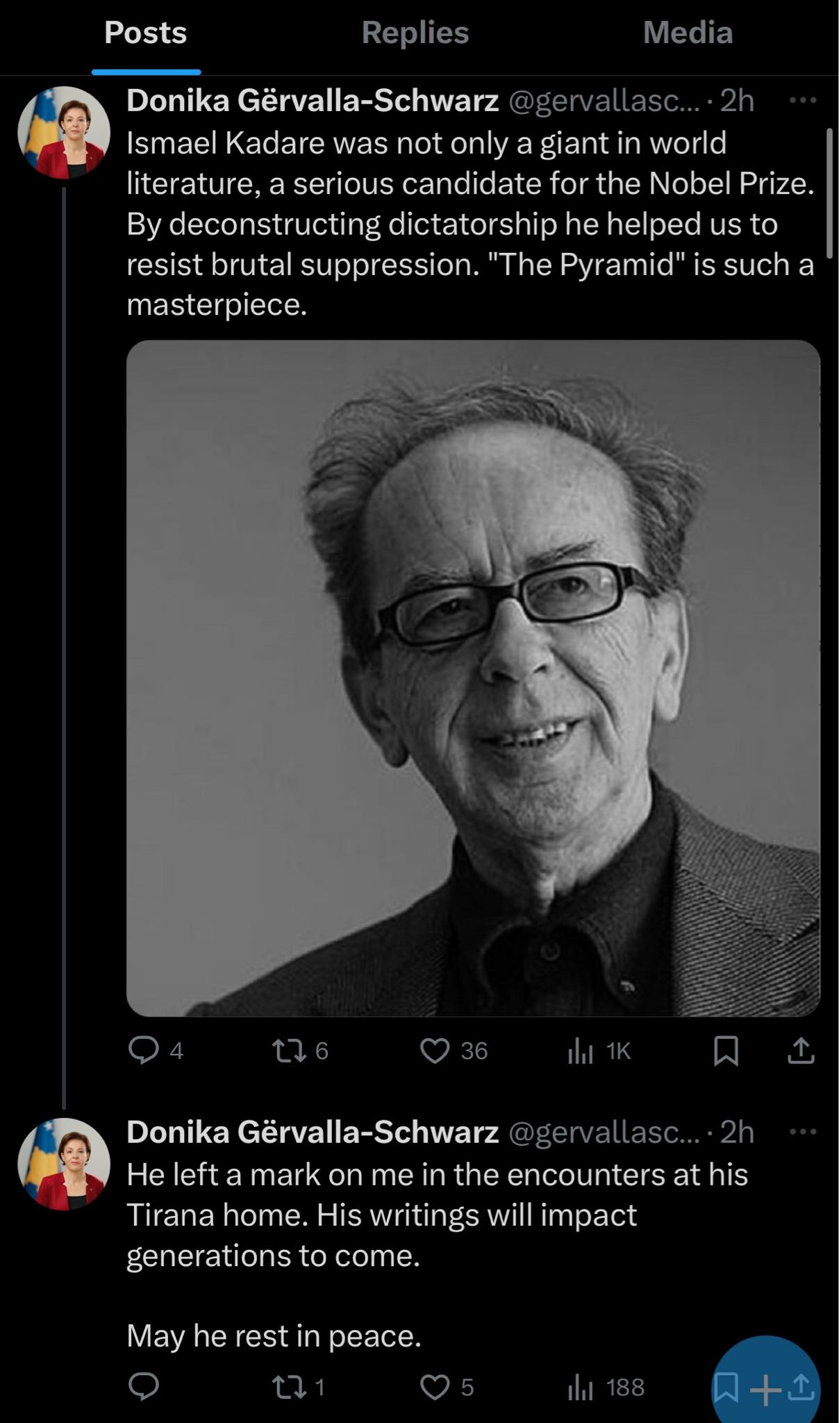Share the first post with the photo
Image resolution: width=839 pixels, height=1423 pixels.
tap(801, 1051)
